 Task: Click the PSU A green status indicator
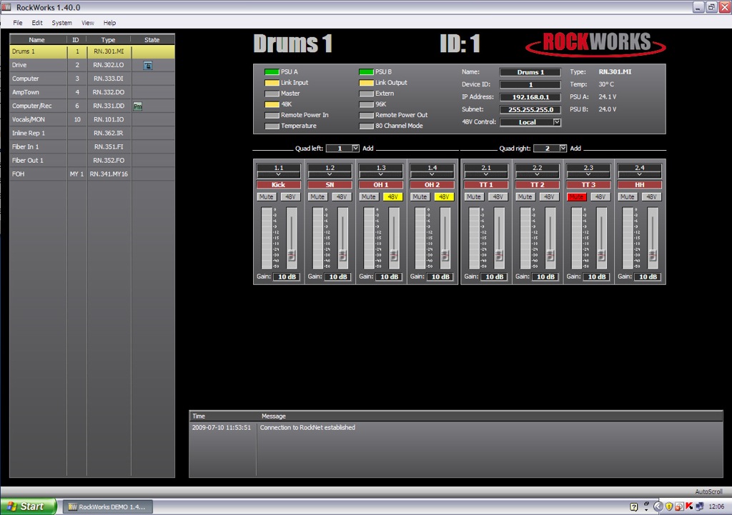click(x=272, y=72)
